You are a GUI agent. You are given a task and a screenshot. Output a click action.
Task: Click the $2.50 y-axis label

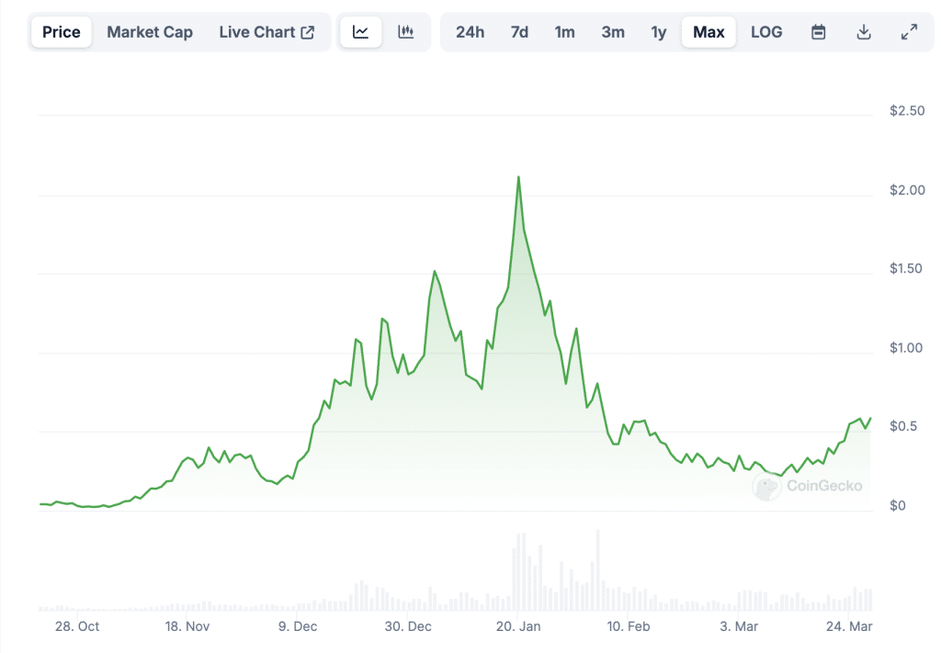[x=907, y=110]
